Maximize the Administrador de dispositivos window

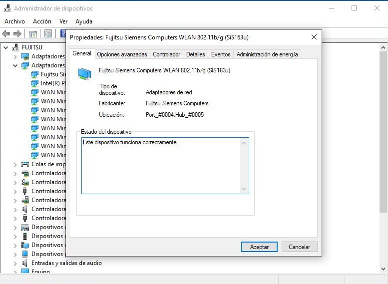click(354, 8)
